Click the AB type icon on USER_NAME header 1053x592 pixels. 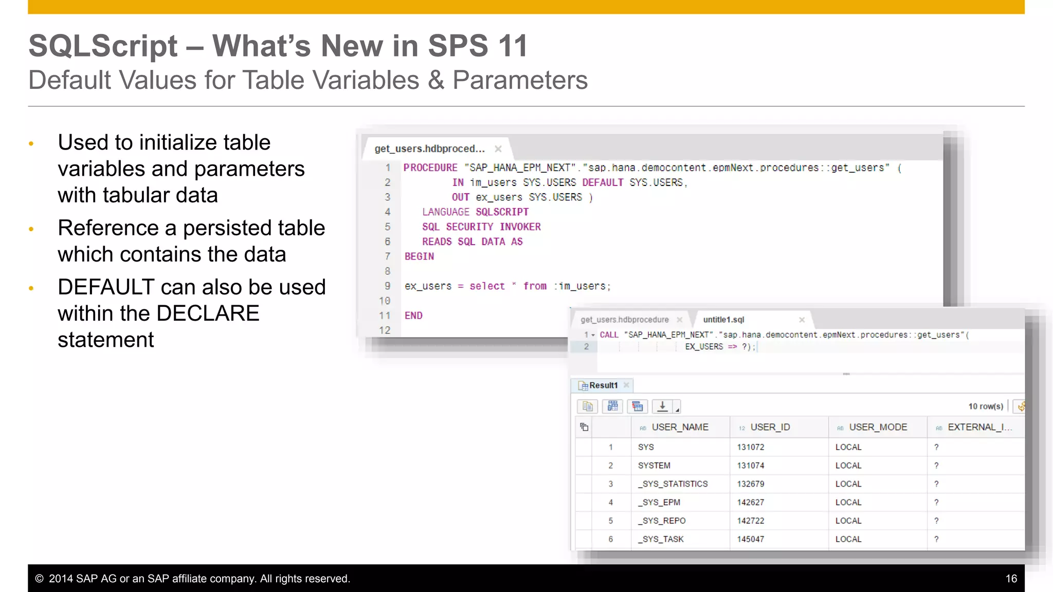(643, 428)
